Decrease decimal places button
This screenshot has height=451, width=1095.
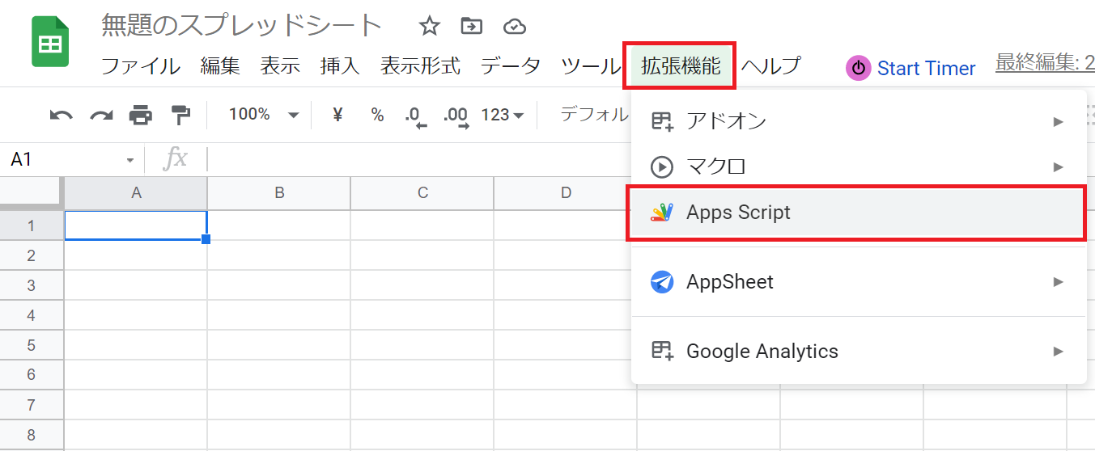416,116
